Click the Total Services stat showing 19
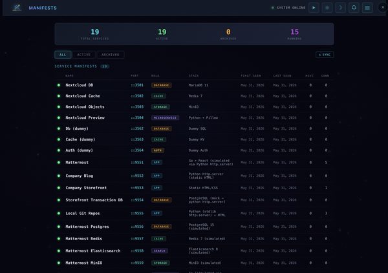The width and height of the screenshot is (388, 273). click(x=95, y=34)
